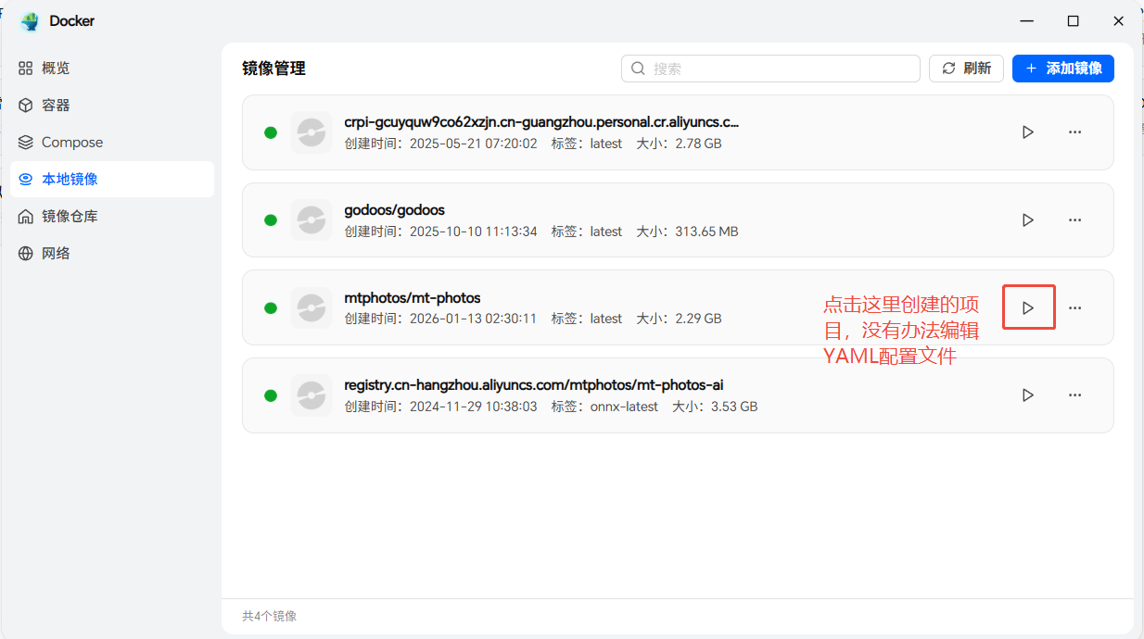Select the image name godoos/godoos
1144x639 pixels.
click(x=395, y=210)
